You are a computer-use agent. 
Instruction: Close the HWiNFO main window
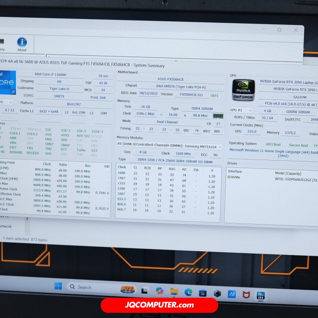coord(296,30)
